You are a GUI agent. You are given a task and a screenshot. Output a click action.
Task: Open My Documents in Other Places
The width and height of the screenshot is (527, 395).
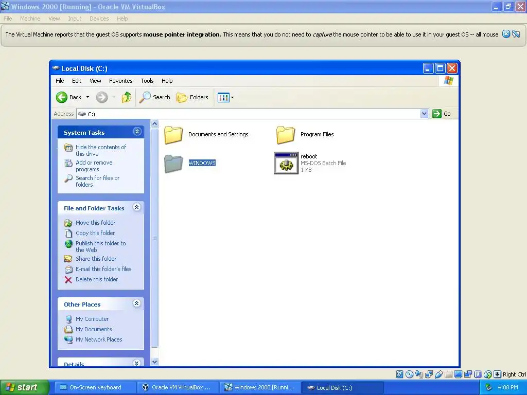(x=94, y=330)
